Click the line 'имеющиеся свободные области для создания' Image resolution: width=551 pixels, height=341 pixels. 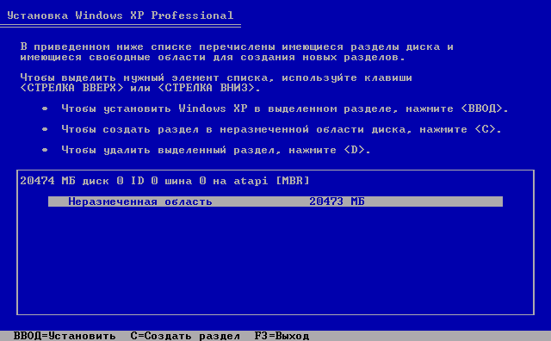click(x=213, y=58)
